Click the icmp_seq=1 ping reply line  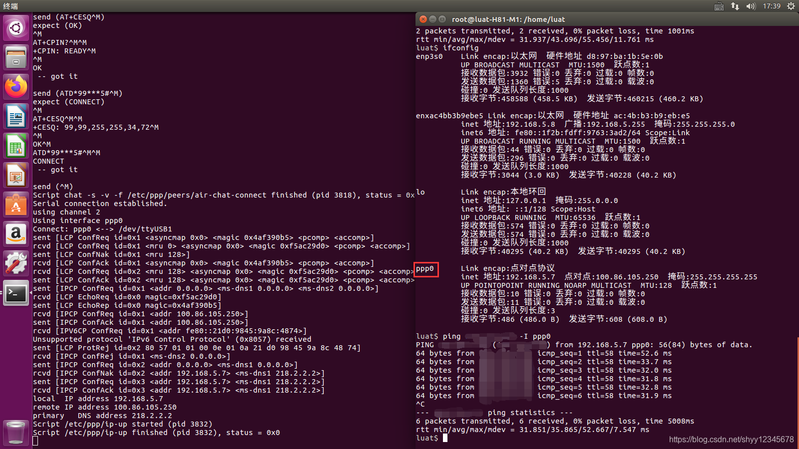pos(544,353)
